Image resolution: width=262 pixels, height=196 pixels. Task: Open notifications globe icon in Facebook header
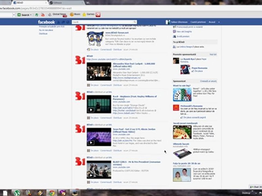tap(68, 22)
